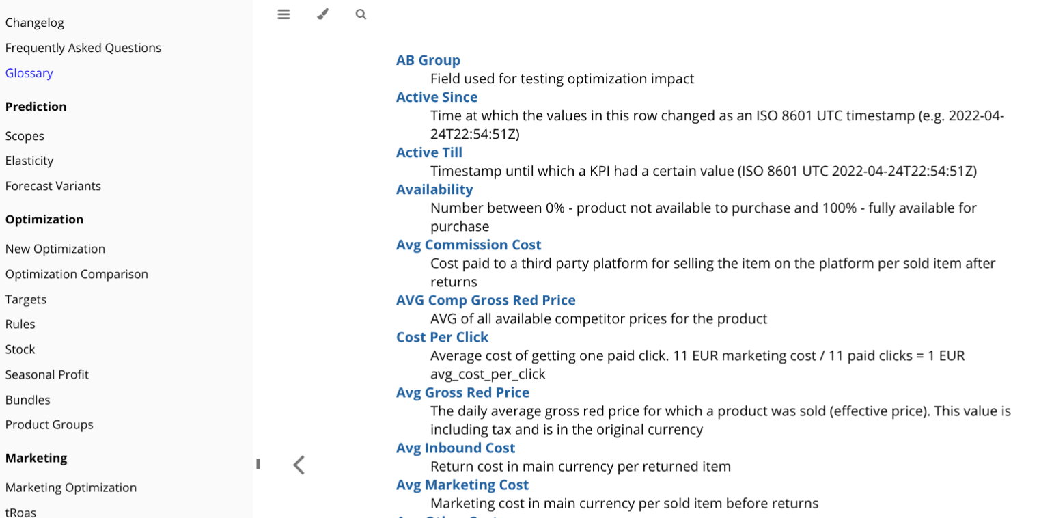Screen dimensions: 1039x518
Task: Toggle the sidebar with hamburger icon
Action: coord(283,14)
